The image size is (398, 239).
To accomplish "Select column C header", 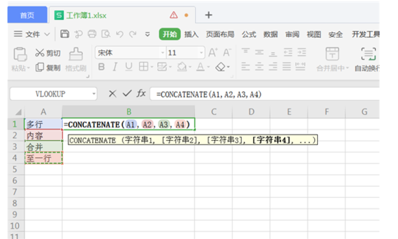I will pos(214,112).
